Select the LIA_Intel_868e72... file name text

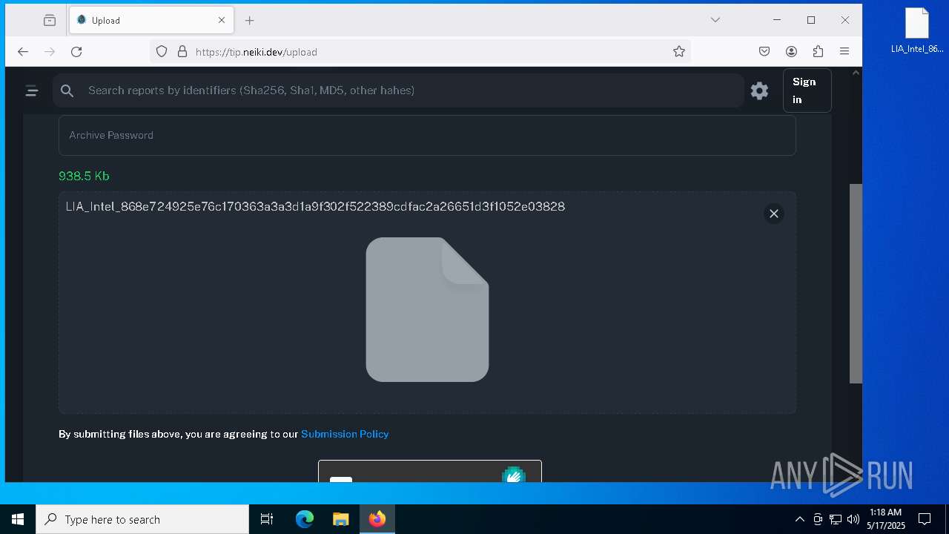(x=315, y=206)
